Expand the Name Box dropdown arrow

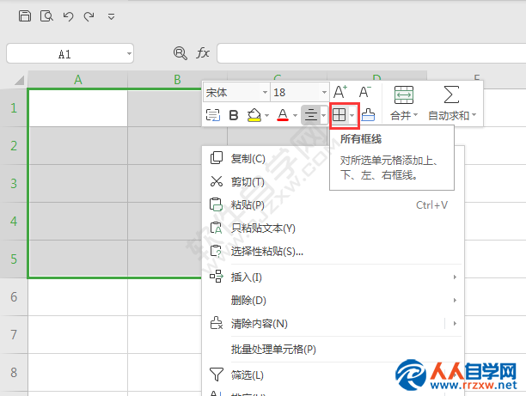[x=129, y=53]
